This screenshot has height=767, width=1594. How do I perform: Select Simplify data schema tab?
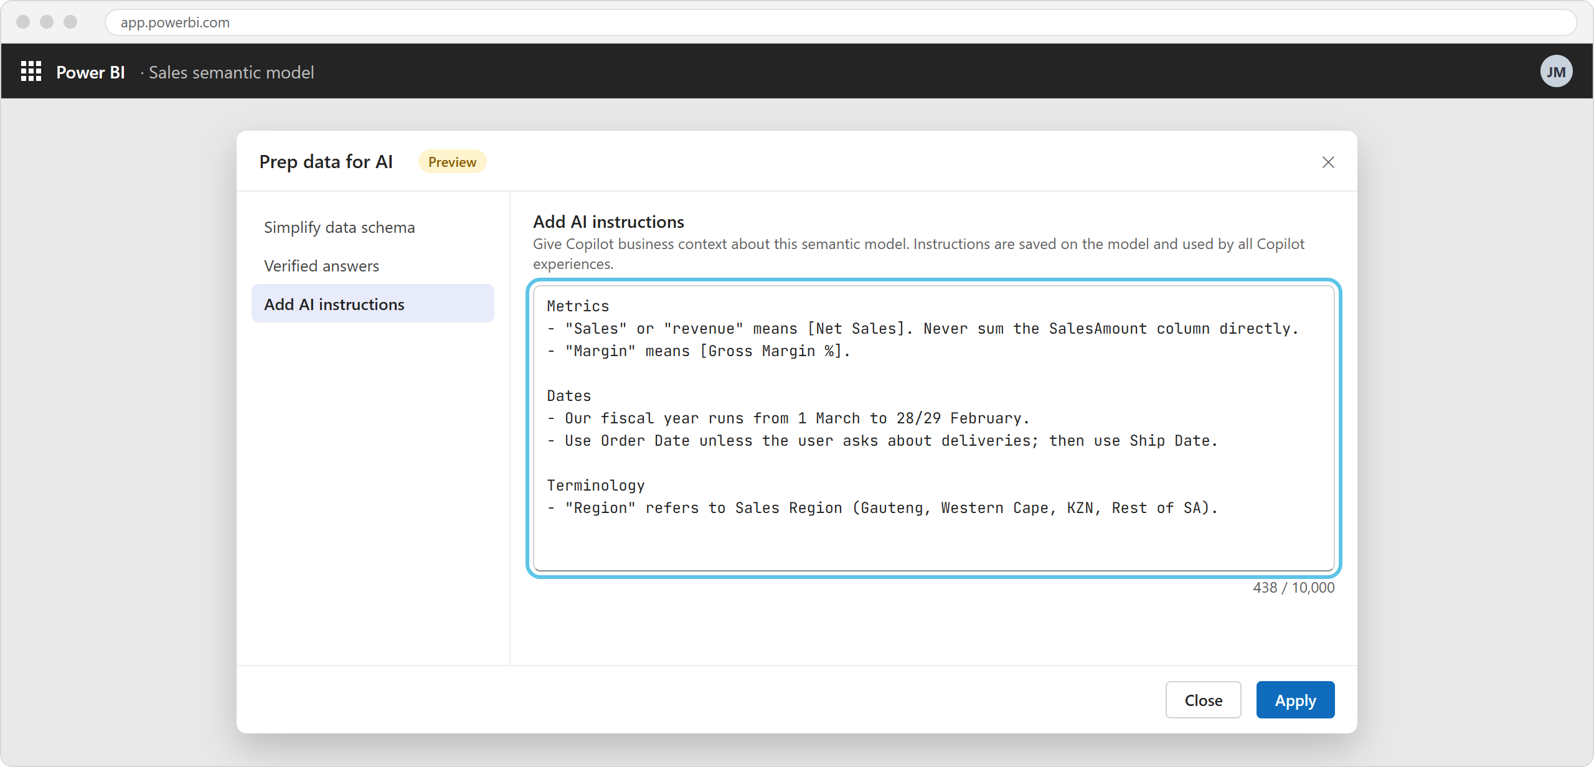click(x=372, y=227)
